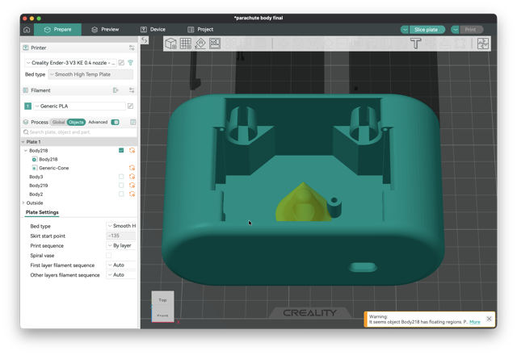Click the Add model cube icon
517x355 pixels.
[x=170, y=44]
